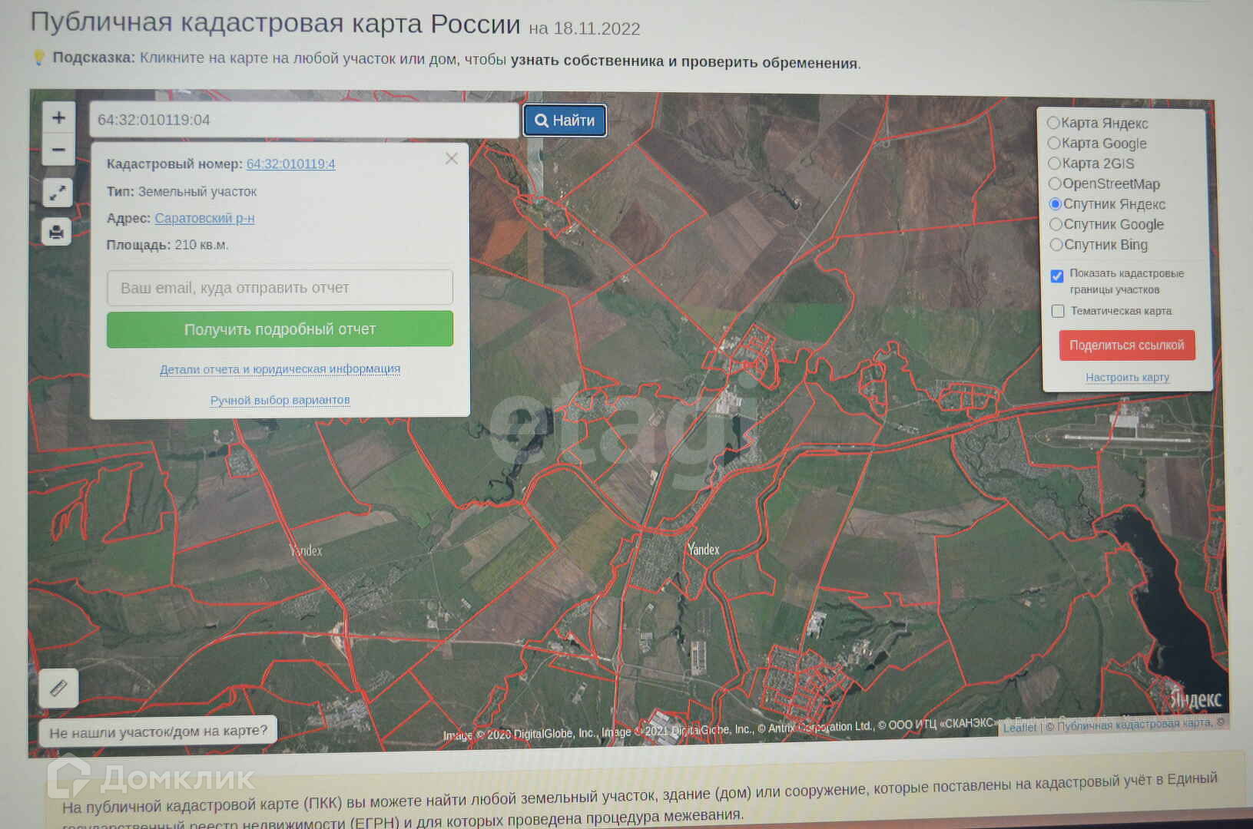Click the lightbulb hint icon

pos(38,58)
